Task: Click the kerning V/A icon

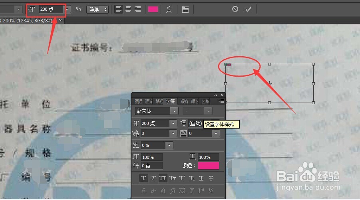Action: (x=136, y=133)
